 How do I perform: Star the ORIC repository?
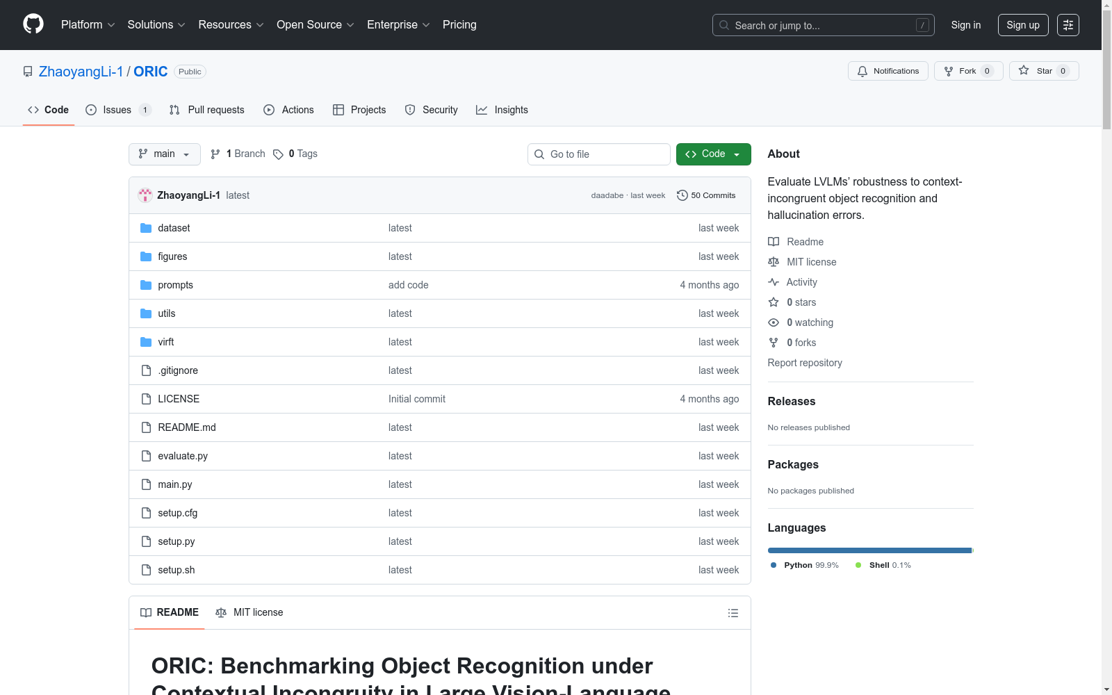[1044, 71]
